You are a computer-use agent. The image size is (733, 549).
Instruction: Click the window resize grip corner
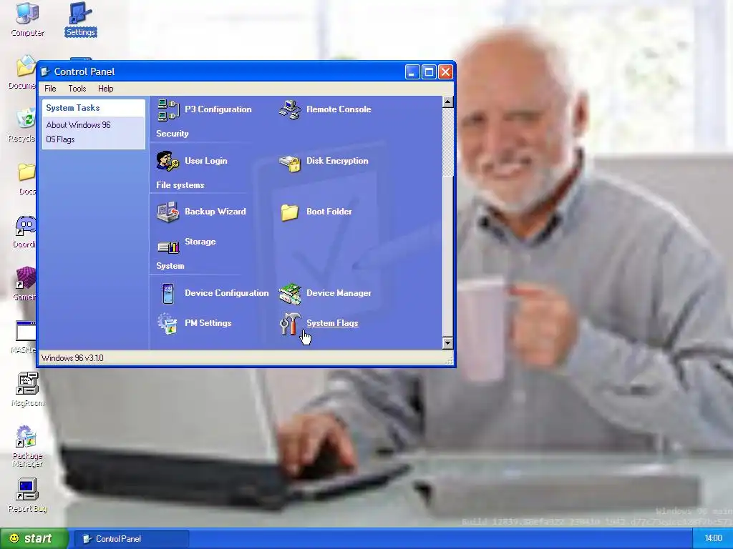point(450,360)
